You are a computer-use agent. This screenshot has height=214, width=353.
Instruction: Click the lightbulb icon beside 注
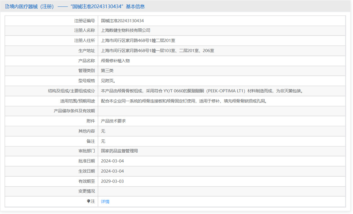click(89, 201)
